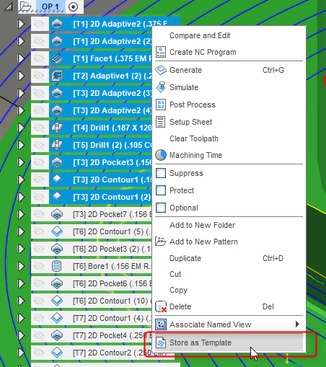Screen dimensions: 326x367
Task: Click the [T3] 2D Pocket3 operation icon
Action: click(57, 162)
